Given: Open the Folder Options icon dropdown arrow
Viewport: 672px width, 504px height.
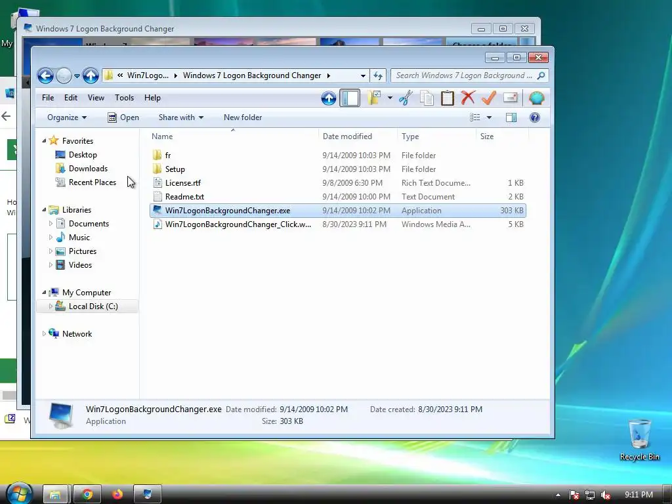Looking at the screenshot, I should tap(390, 98).
